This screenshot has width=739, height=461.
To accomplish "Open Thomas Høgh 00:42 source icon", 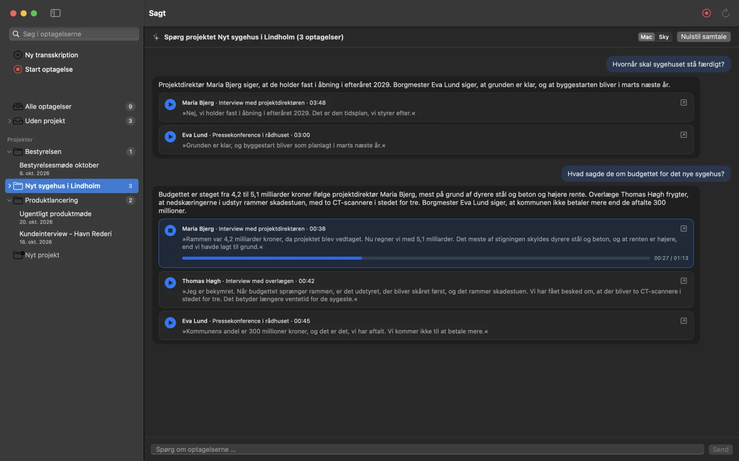I will (684, 280).
